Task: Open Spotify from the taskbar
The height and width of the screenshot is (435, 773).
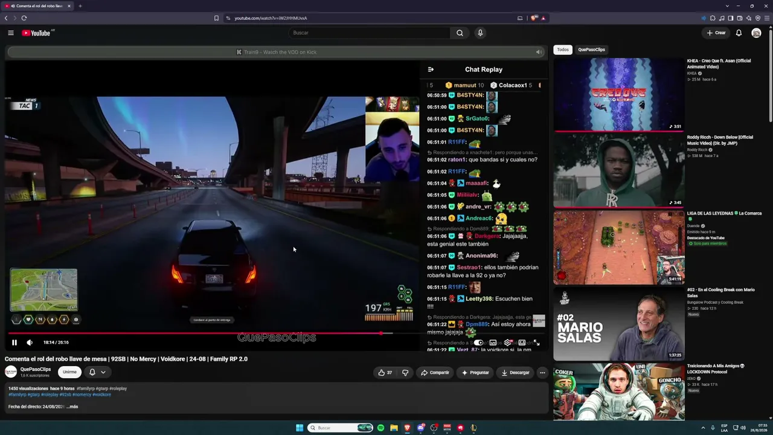Action: pyautogui.click(x=380, y=428)
